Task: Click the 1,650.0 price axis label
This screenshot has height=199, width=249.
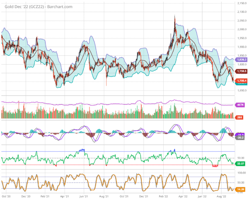Action: point(242,89)
